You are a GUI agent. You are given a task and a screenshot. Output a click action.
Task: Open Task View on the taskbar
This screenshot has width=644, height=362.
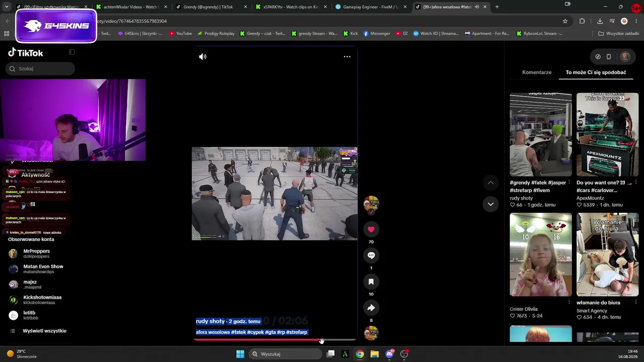coord(331,354)
